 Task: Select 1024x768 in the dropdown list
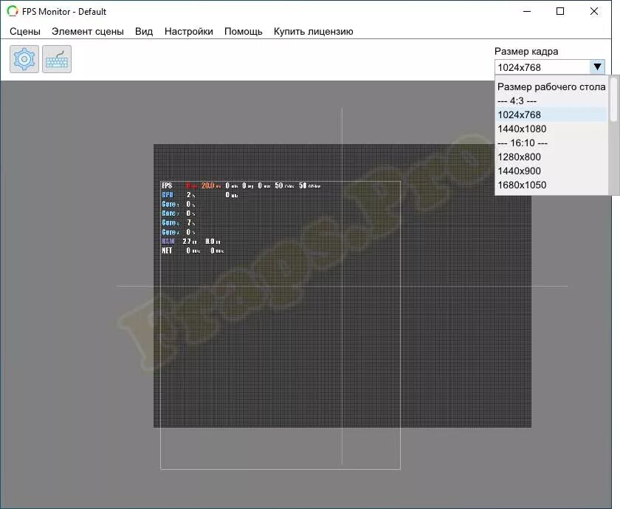tap(551, 115)
